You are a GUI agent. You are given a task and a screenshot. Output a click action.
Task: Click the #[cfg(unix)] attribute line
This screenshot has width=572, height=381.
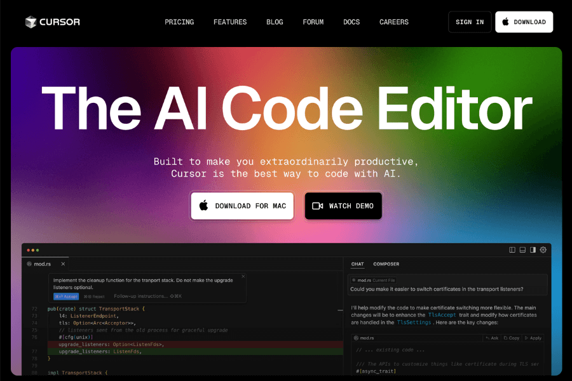tap(76, 337)
